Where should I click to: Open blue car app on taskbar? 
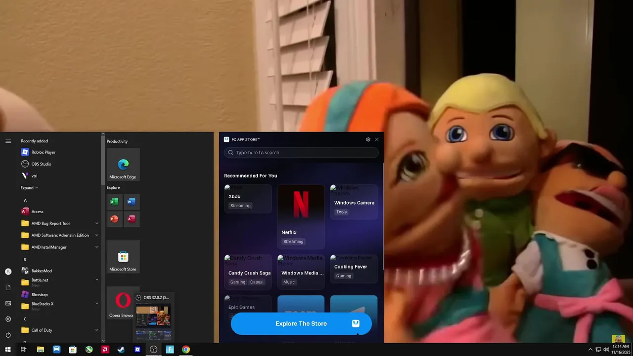click(56, 350)
